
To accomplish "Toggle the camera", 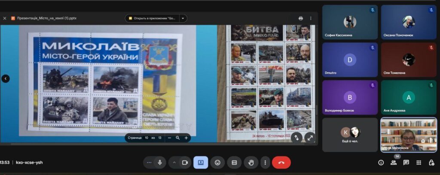I will pyautogui.click(x=185, y=163).
